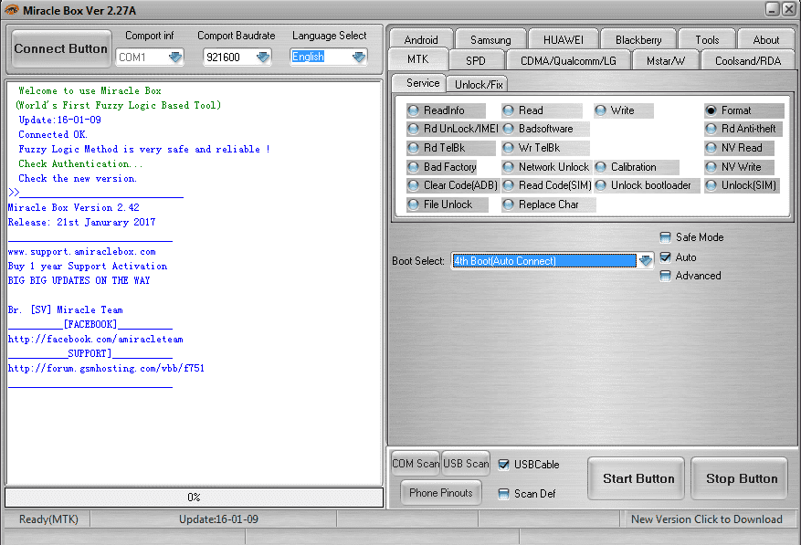Image resolution: width=801 pixels, height=545 pixels.
Task: Run a COM Scan
Action: tap(416, 463)
